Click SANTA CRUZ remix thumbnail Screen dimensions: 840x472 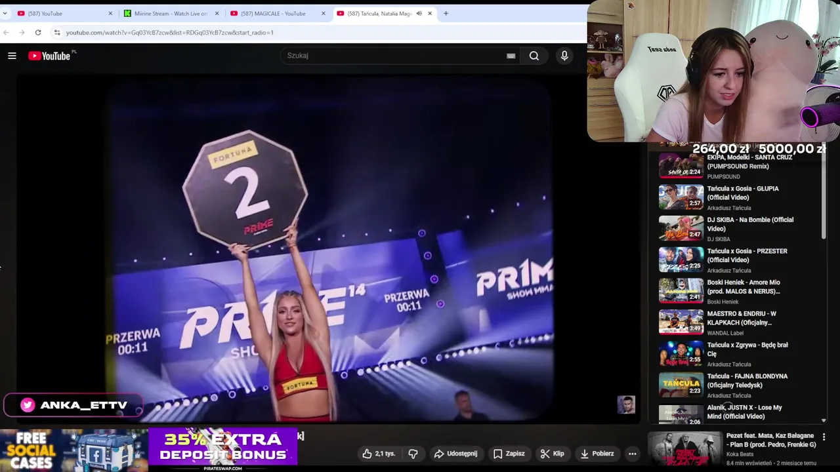coord(681,167)
